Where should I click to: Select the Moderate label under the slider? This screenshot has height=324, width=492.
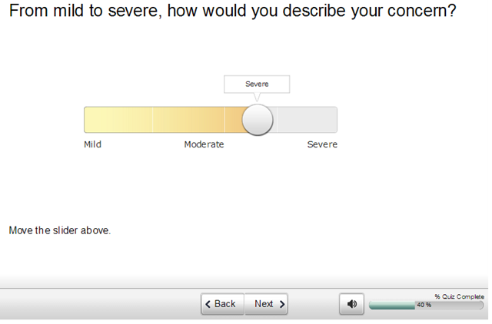[204, 144]
